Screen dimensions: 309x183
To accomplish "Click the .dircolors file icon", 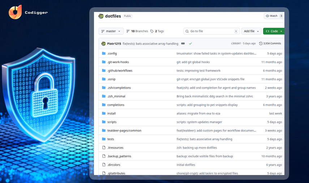I will (104, 165).
